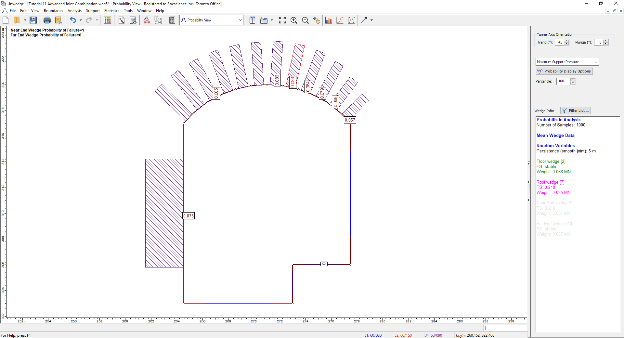Viewport: 624px width, 338px height.
Task: Open the histogram plot icon
Action: click(x=329, y=20)
